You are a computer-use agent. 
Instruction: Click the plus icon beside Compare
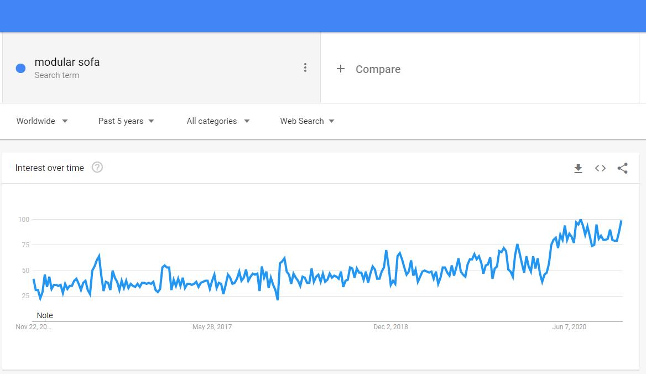[x=340, y=69]
